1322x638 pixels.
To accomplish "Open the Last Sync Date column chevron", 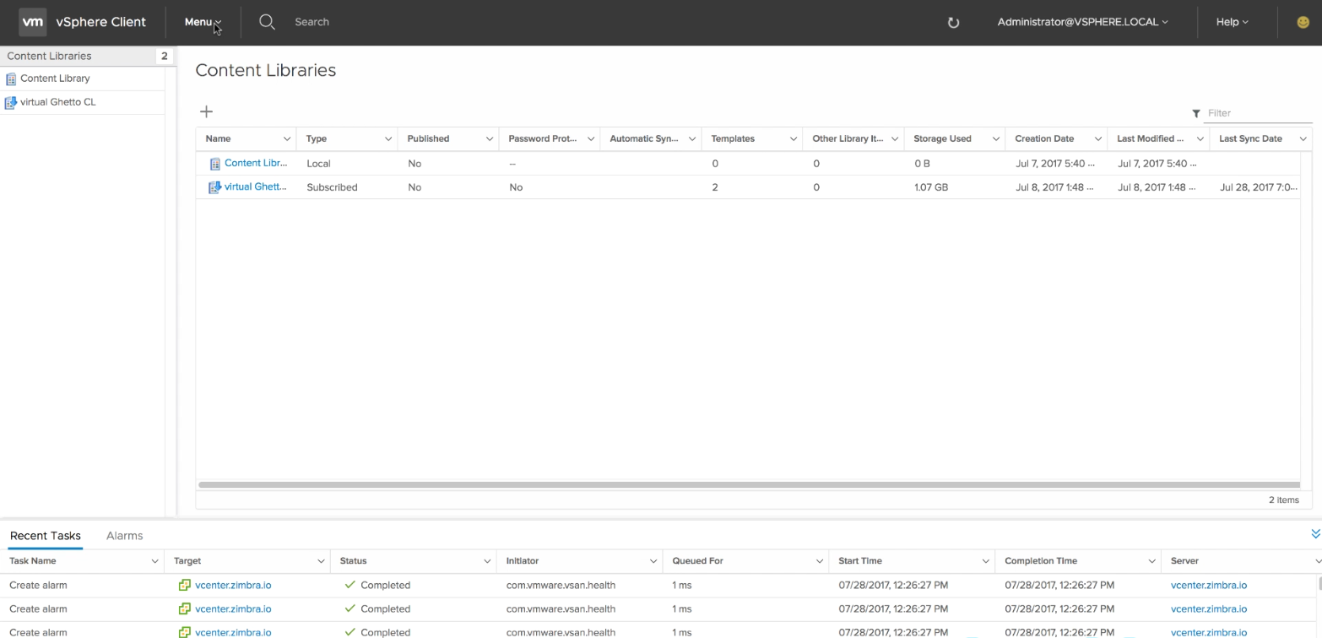I will coord(1303,138).
